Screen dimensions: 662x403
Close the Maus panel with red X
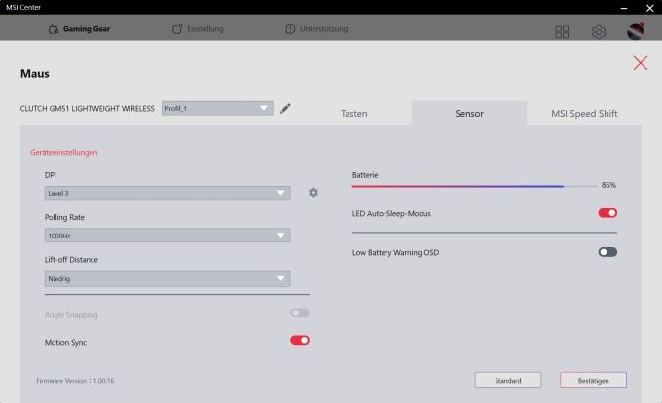click(640, 63)
